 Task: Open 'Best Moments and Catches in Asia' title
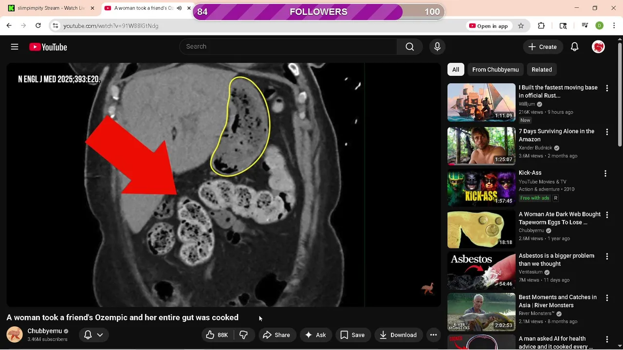pyautogui.click(x=558, y=301)
